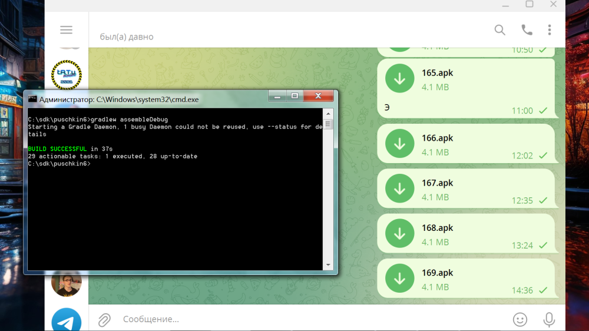Image resolution: width=589 pixels, height=331 pixels.
Task: Click the 14:36 timestamp on 169.apk message
Action: pos(522,290)
